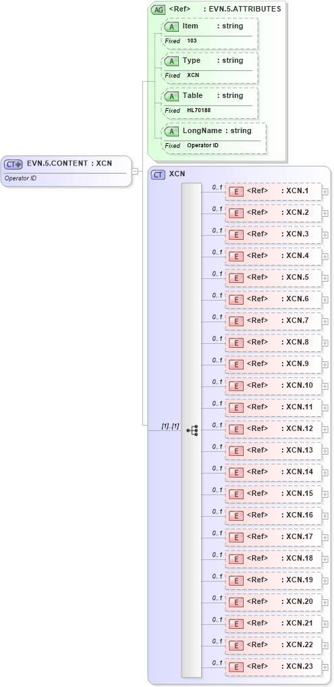
Task: Expand the XCN.17 element
Action: click(325, 537)
